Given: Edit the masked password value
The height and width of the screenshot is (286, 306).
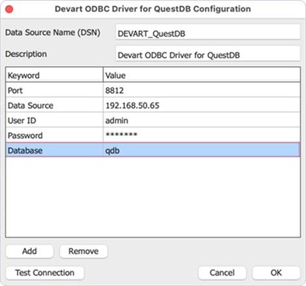Looking at the screenshot, I should pyautogui.click(x=202, y=135).
